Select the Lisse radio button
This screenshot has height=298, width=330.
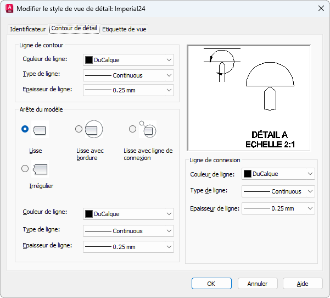coord(25,129)
